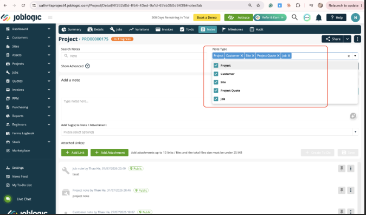Open the three-dot project options menu
The height and width of the screenshot is (215, 366).
click(x=357, y=39)
